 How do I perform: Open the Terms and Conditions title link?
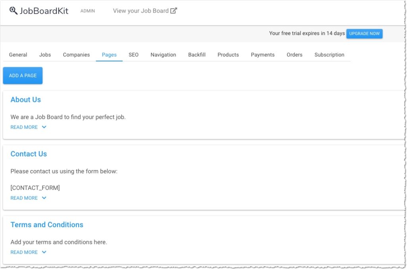47,224
